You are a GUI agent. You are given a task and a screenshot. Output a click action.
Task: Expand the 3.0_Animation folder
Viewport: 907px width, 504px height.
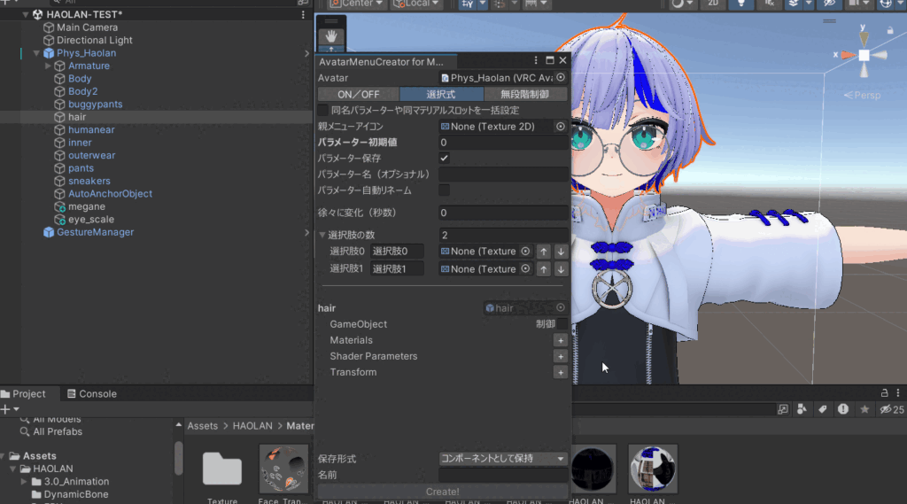(24, 482)
